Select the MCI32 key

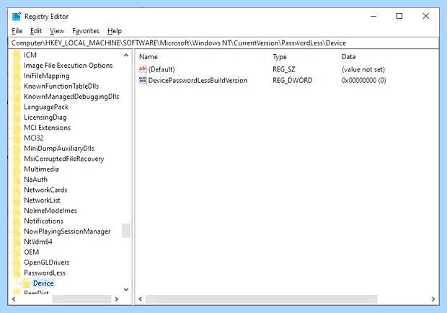coord(34,138)
